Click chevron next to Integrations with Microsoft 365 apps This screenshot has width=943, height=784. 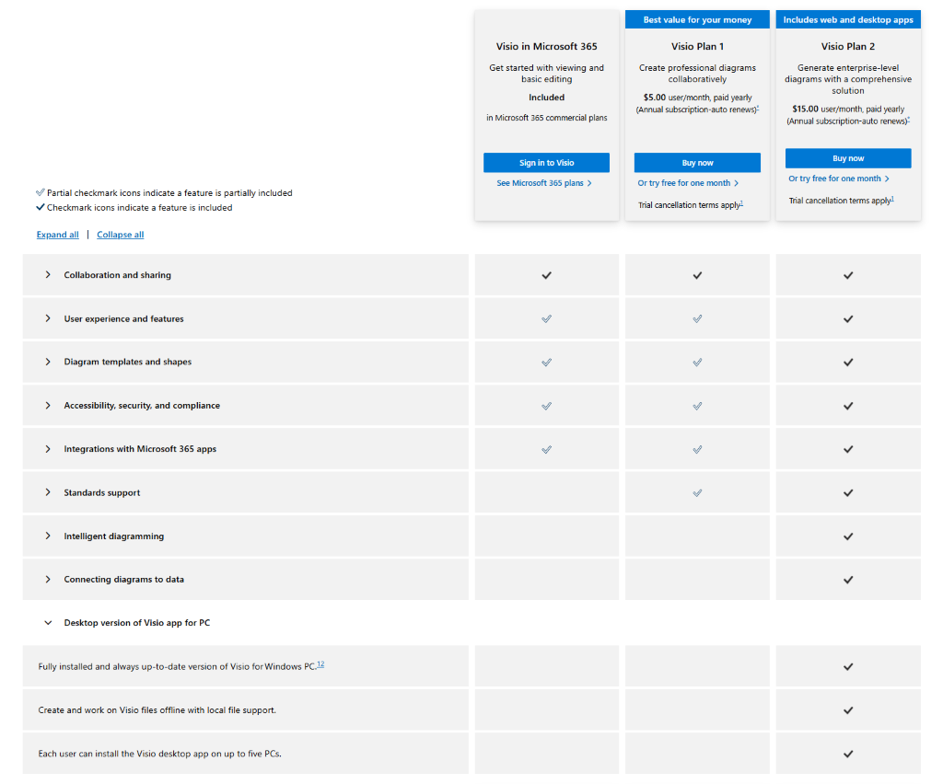tap(48, 449)
